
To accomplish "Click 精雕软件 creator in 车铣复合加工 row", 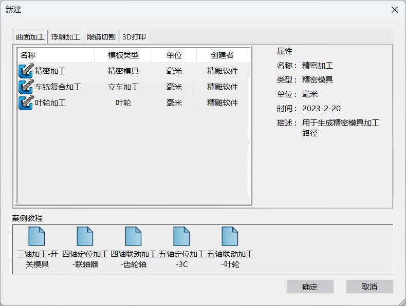I will [223, 87].
